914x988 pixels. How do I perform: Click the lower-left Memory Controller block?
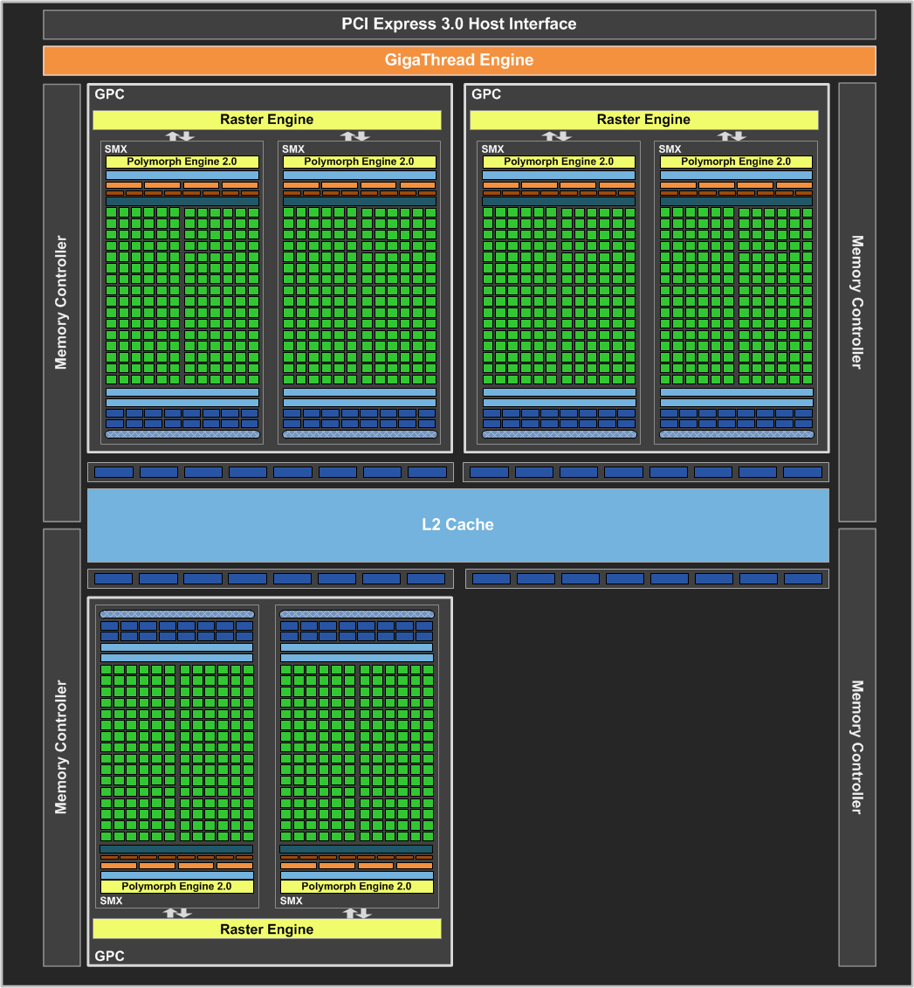61,748
